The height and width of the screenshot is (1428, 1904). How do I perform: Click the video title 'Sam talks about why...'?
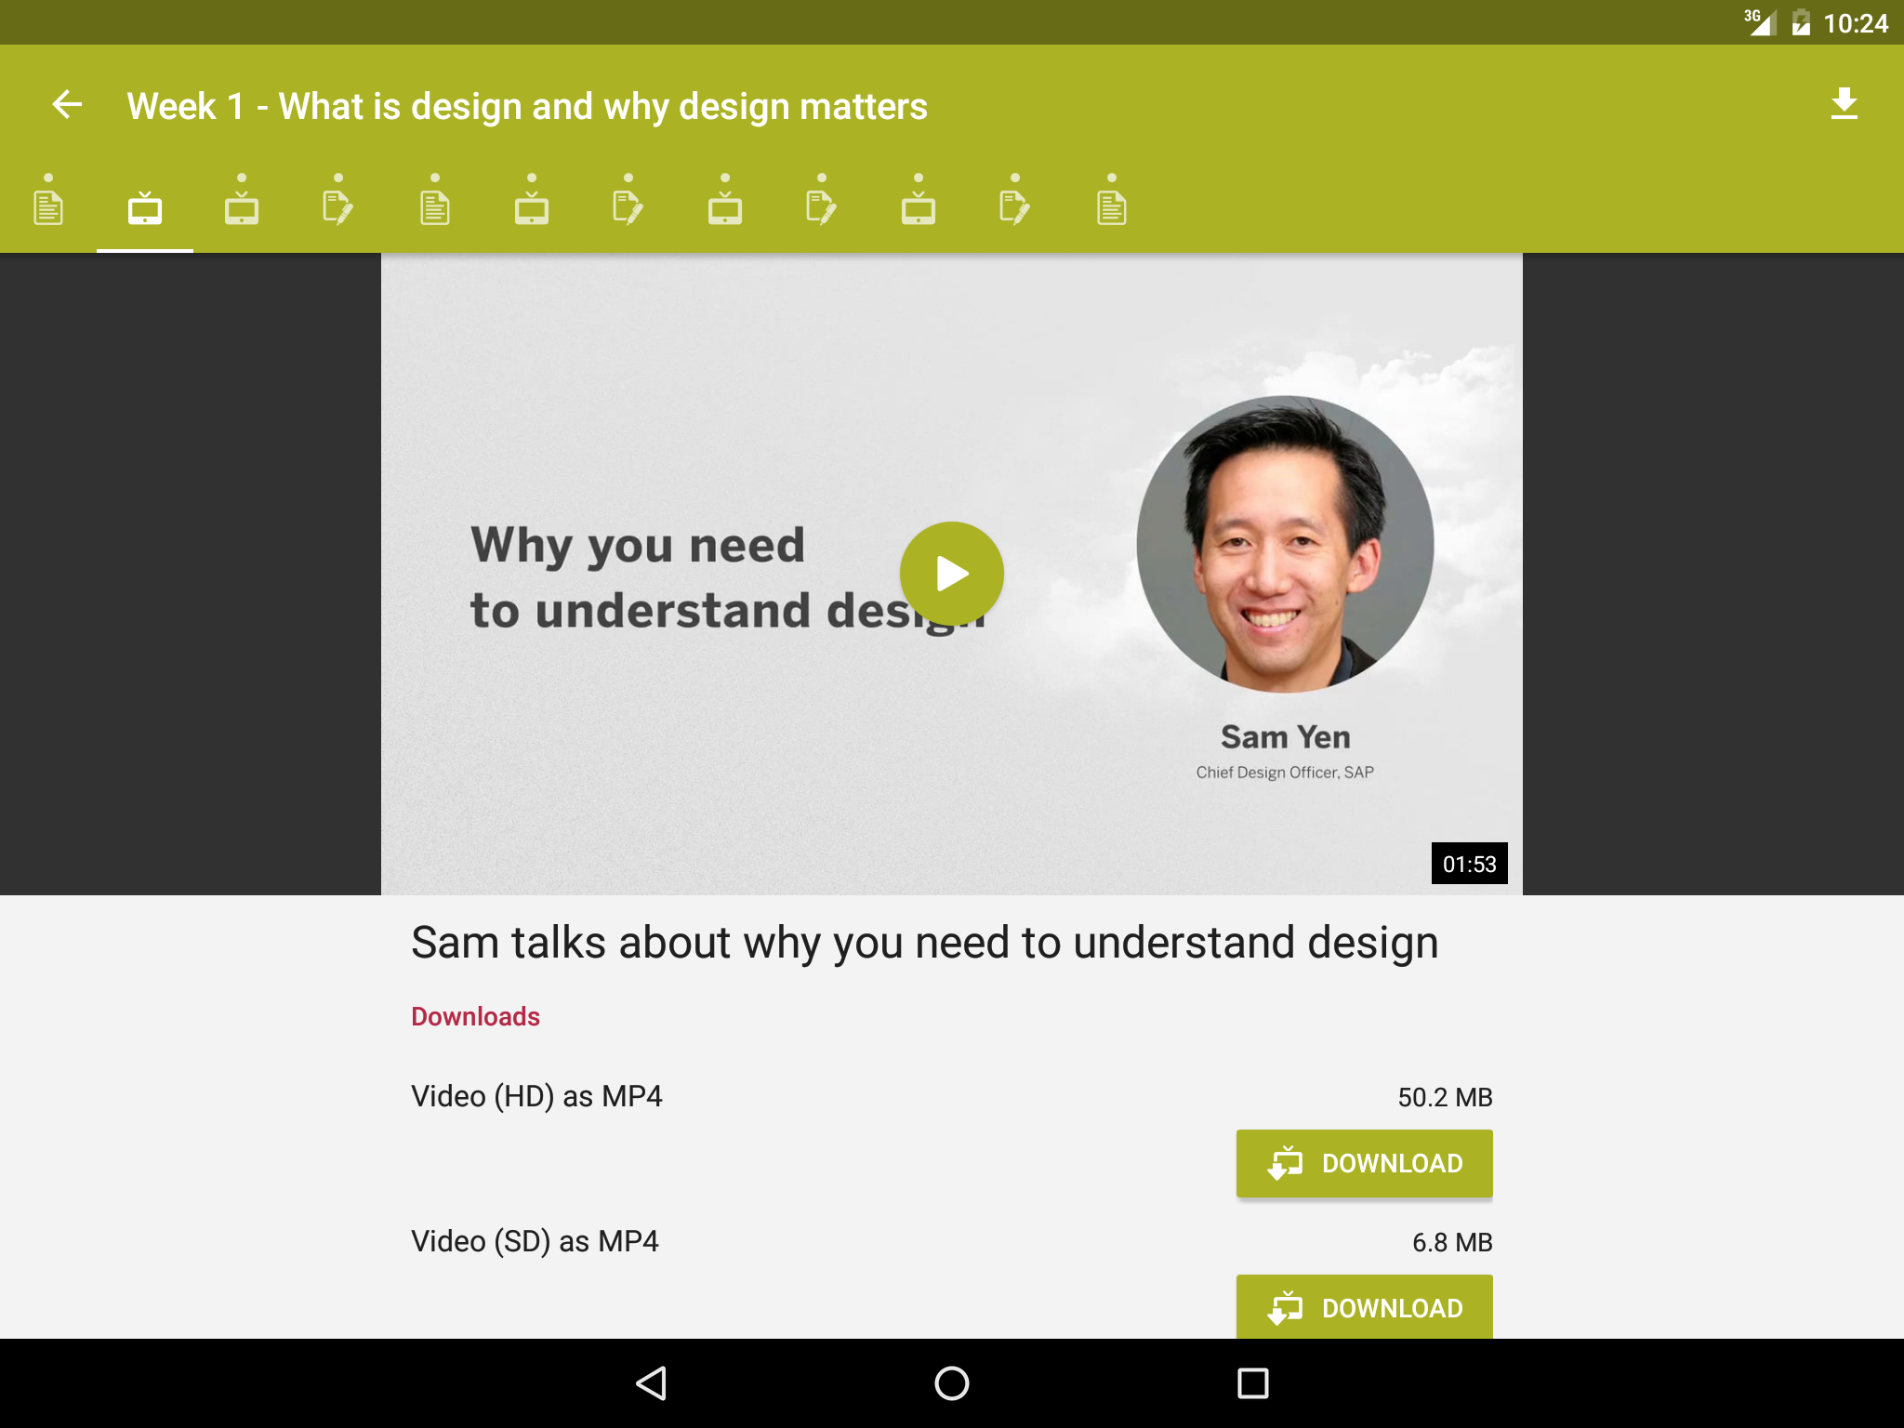click(924, 943)
